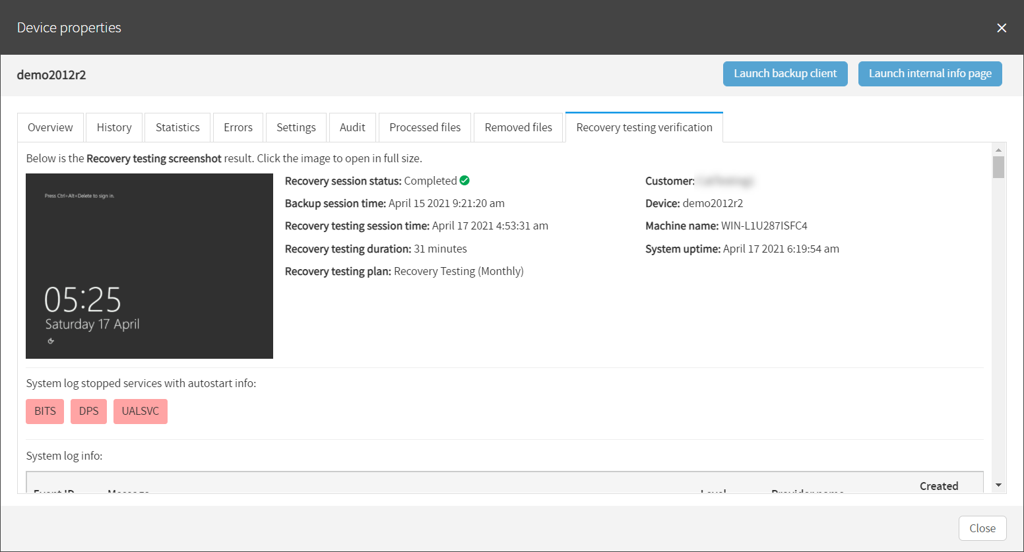
Task: Click the Close button at bottom
Action: 982,528
